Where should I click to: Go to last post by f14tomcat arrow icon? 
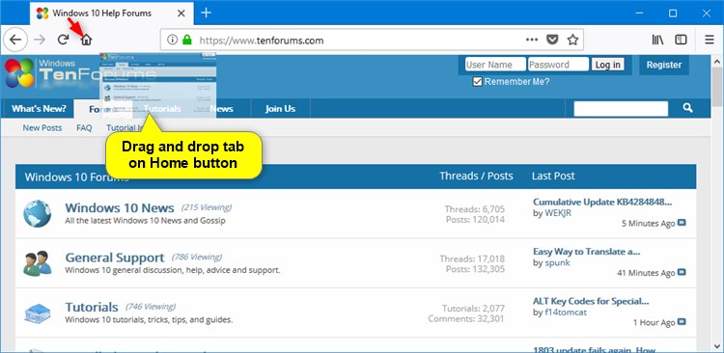pyautogui.click(x=682, y=321)
